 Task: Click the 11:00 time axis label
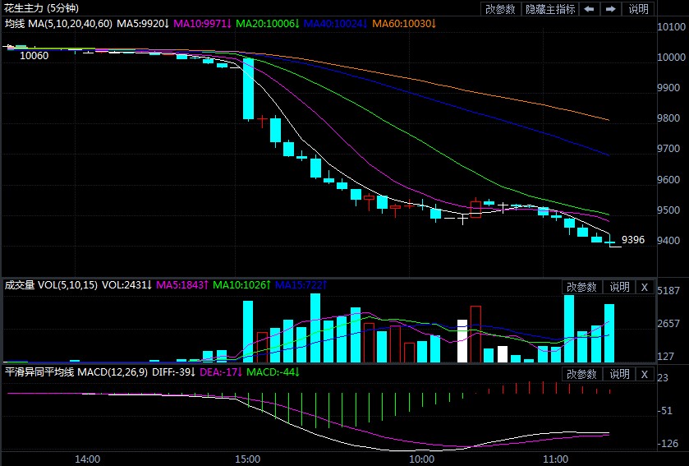click(x=555, y=459)
